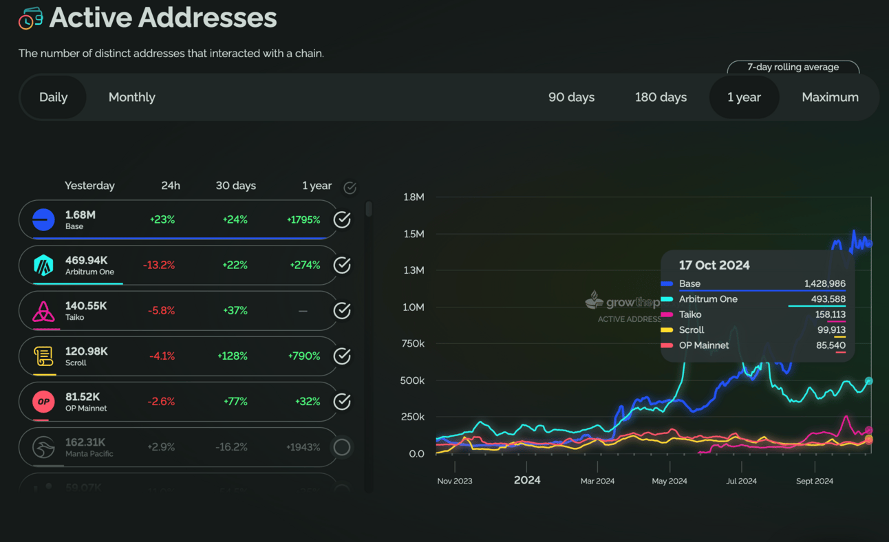
Task: Click the Manta Pacific logo icon
Action: tap(43, 447)
